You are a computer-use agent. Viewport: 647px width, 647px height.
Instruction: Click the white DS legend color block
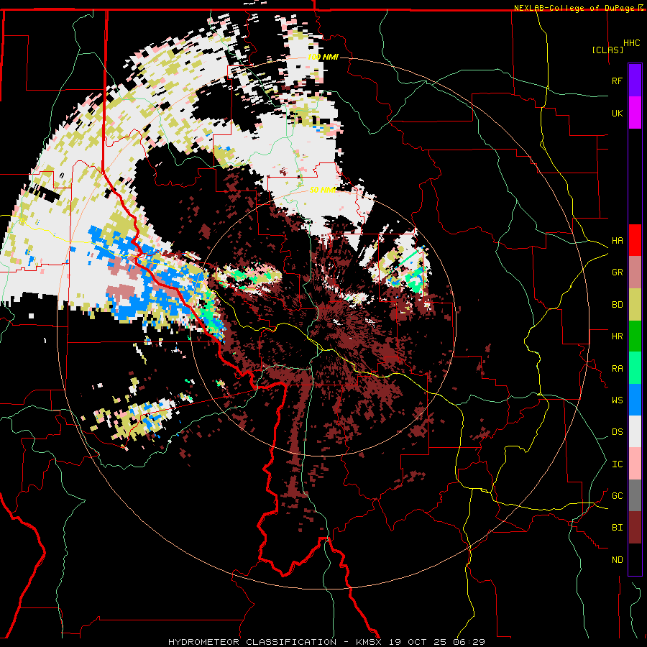pyautogui.click(x=635, y=431)
